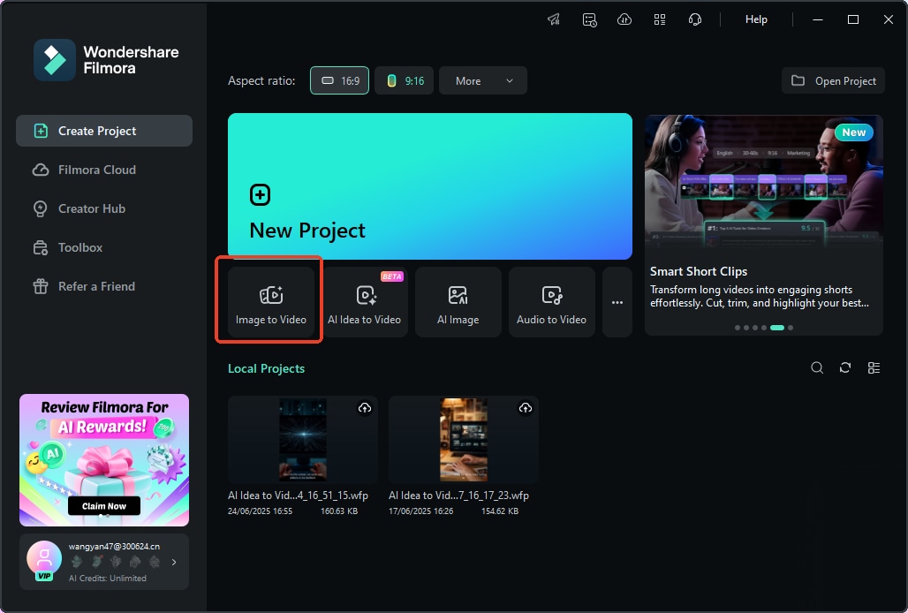Select 9:16 aspect ratio
Viewport: 908px width, 613px height.
point(405,80)
